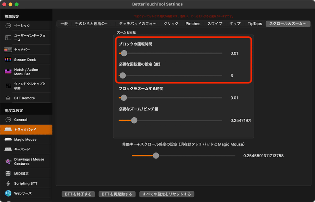Click the BTTを終了する button
Image resolution: width=315 pixels, height=202 pixels.
pyautogui.click(x=78, y=194)
